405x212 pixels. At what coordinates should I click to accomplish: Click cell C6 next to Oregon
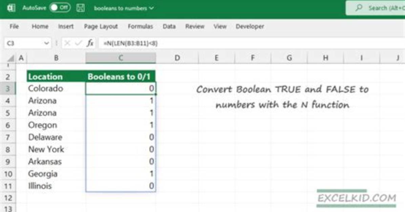pos(121,125)
